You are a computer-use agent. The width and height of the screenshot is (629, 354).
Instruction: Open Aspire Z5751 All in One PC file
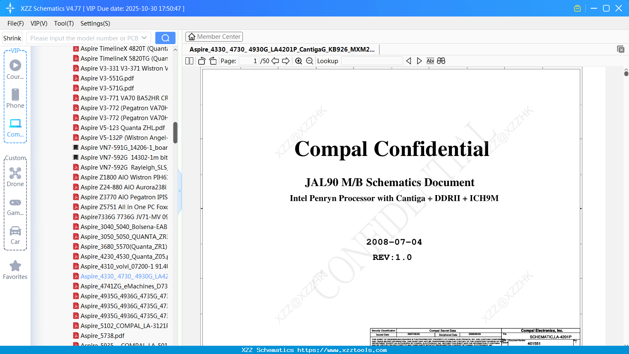pyautogui.click(x=121, y=207)
